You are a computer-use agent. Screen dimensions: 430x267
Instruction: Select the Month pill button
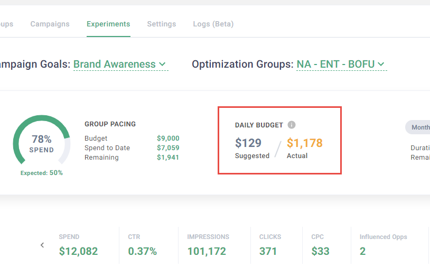pyautogui.click(x=419, y=127)
